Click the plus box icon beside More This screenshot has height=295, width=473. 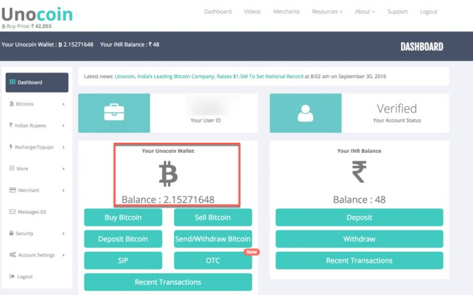point(12,168)
